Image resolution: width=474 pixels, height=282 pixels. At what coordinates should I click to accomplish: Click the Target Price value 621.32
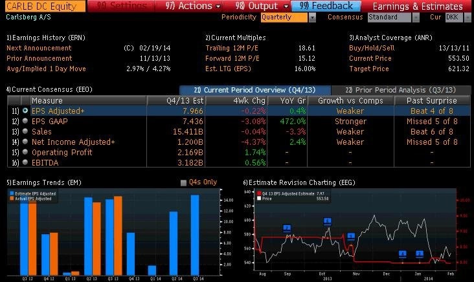coord(459,69)
